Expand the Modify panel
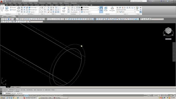This screenshot has height=99, width=176. 54,14
